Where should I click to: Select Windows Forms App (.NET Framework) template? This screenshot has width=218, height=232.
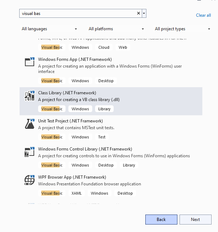pos(111,70)
